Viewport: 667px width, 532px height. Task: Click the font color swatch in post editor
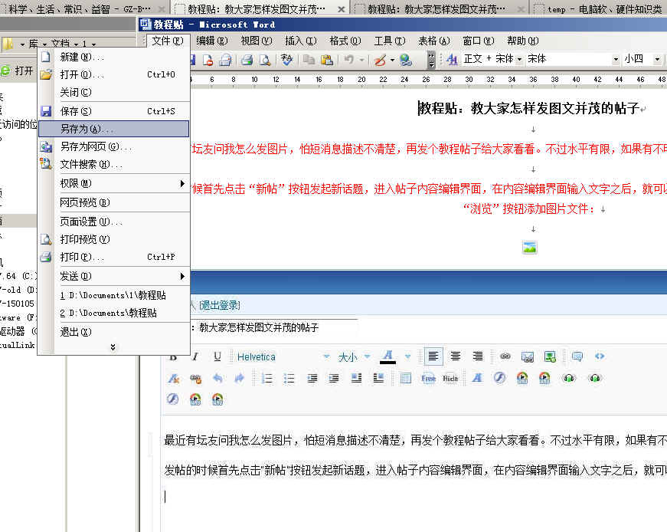[388, 356]
